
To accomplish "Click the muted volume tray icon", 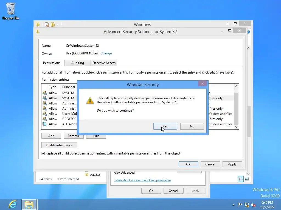I will tap(253, 205).
